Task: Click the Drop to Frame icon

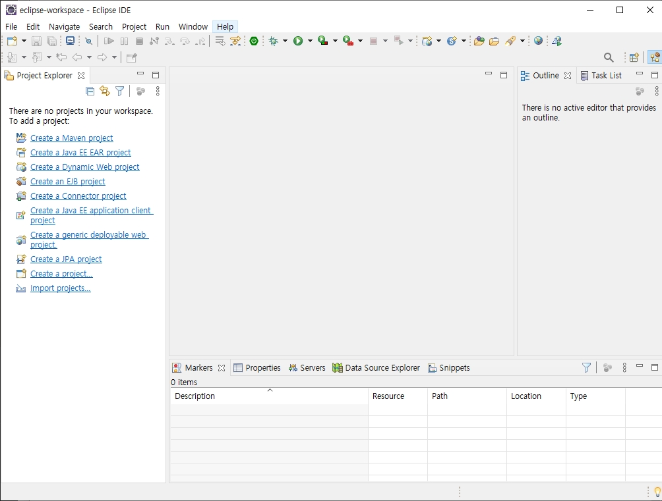Action: 220,41
